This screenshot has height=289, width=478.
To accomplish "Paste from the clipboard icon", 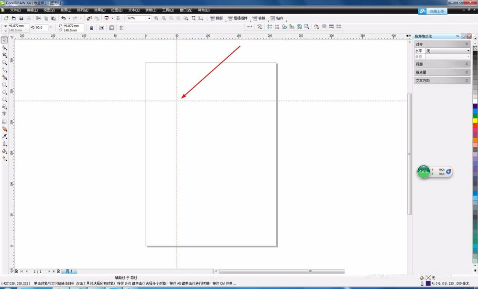I will [54, 18].
